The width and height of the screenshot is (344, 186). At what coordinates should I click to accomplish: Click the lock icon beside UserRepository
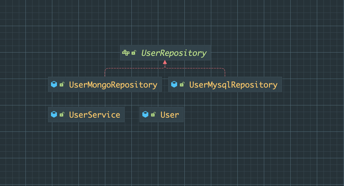[x=134, y=53]
